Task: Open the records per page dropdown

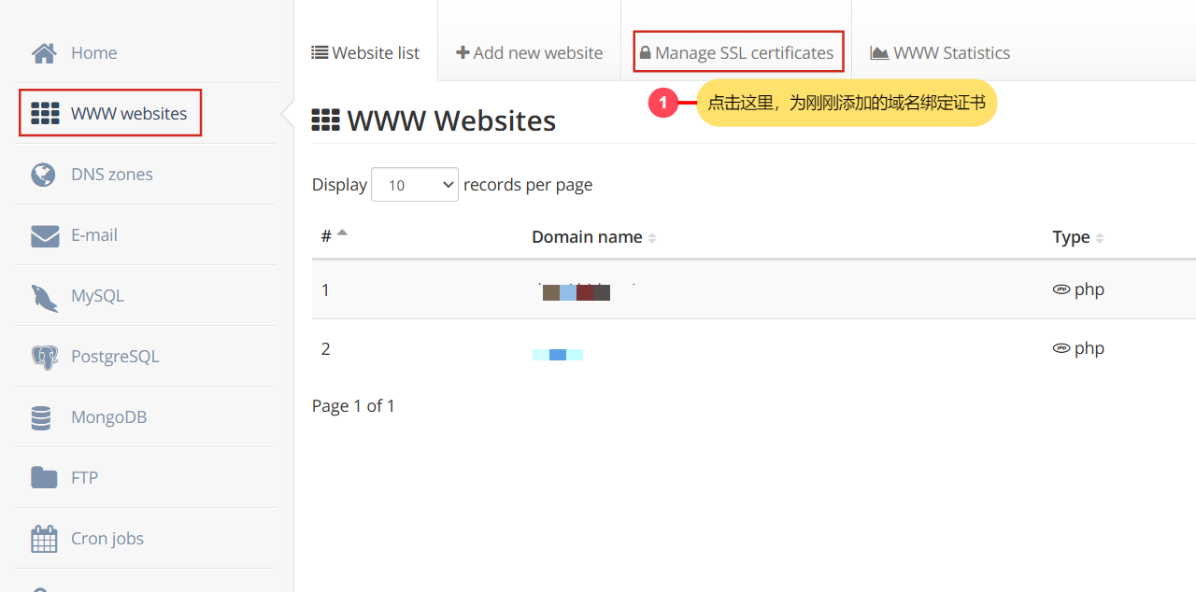Action: (414, 185)
